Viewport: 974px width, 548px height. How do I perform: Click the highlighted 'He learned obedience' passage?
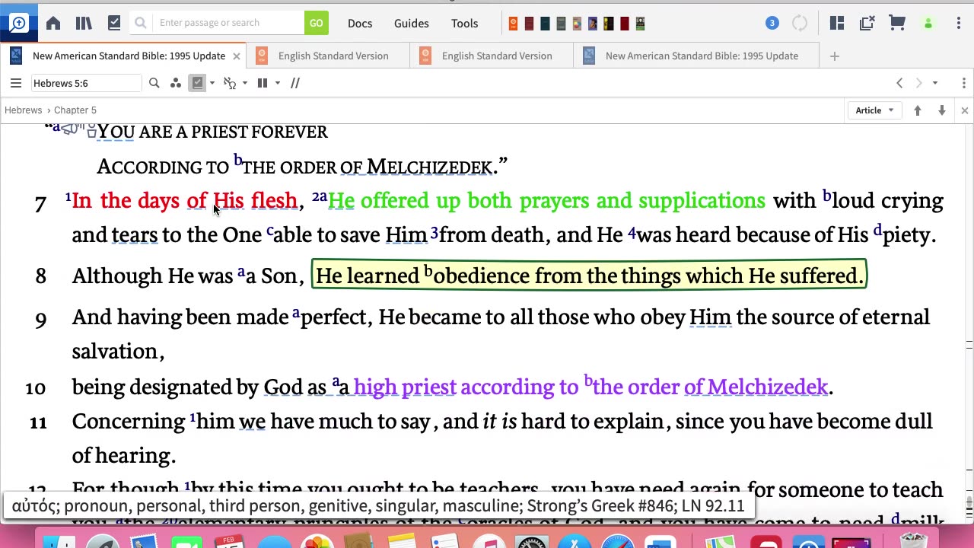point(589,275)
